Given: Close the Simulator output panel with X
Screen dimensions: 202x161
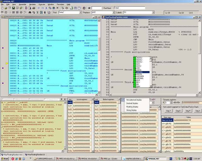Looking at the screenshot, I should (65, 99).
